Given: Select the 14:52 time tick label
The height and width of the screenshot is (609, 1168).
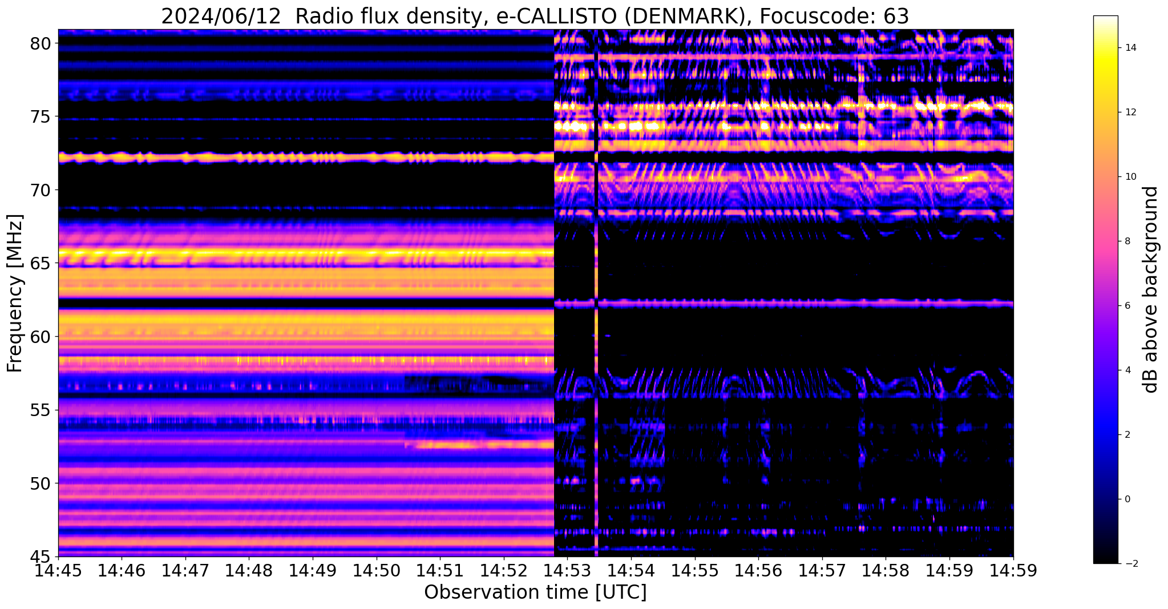Looking at the screenshot, I should click(504, 571).
